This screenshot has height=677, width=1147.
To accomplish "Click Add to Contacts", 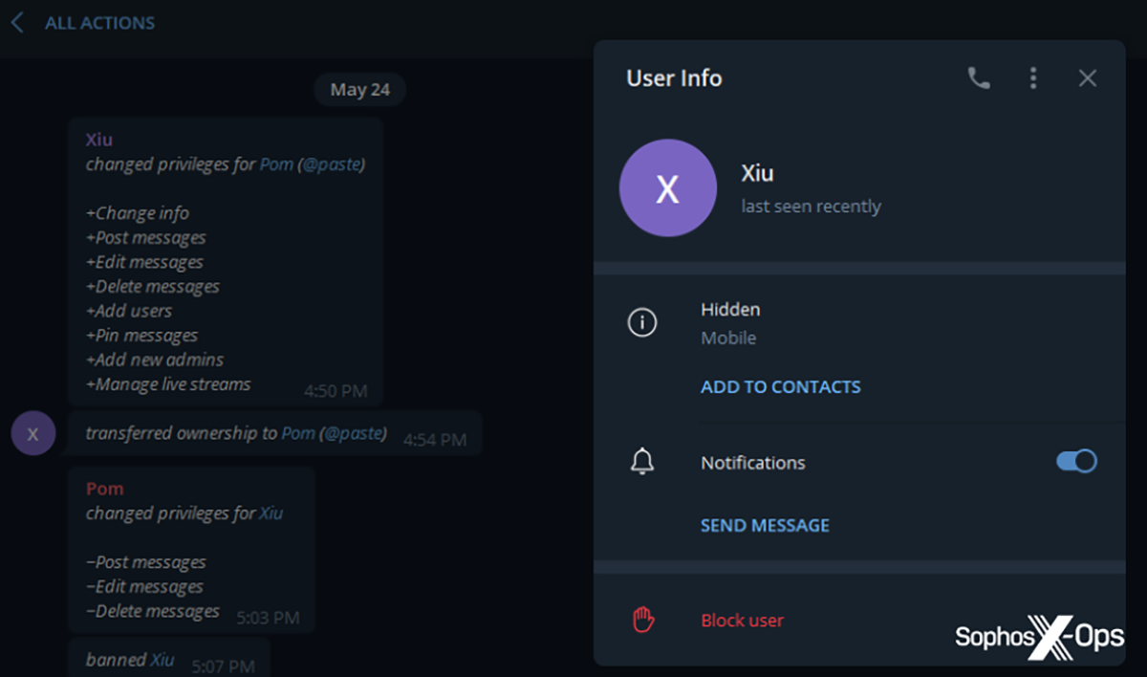I will pos(780,387).
